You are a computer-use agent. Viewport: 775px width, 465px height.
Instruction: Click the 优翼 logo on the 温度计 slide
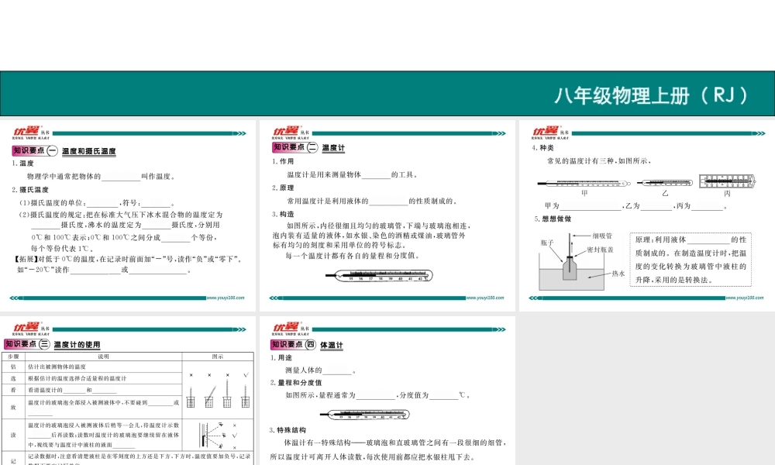pos(285,130)
